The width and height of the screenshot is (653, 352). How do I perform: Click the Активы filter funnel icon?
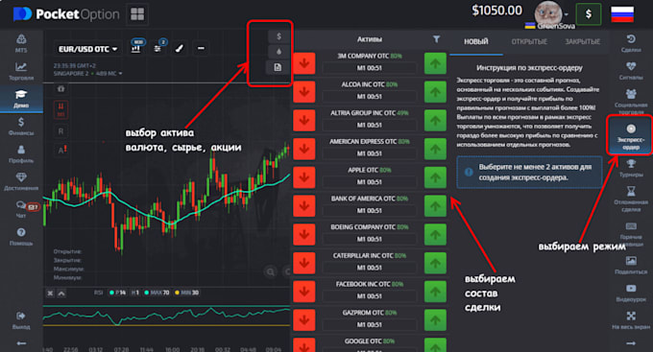point(436,39)
